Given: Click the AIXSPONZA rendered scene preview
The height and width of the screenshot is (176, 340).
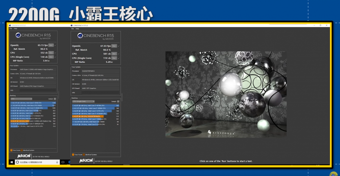Looking at the screenshot, I should [226, 94].
